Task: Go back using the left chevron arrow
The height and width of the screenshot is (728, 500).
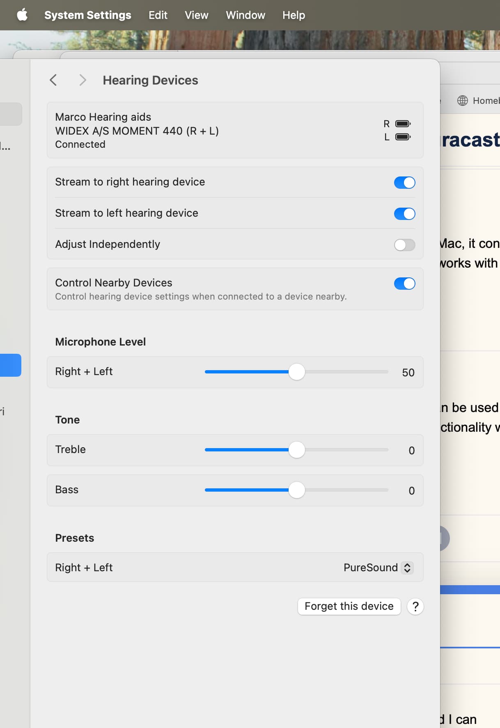Action: click(x=53, y=80)
